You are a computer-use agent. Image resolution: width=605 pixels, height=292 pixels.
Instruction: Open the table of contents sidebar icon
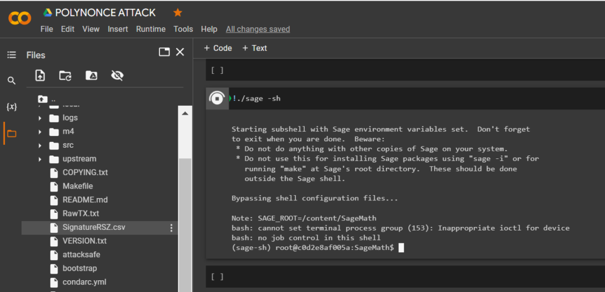coord(12,55)
